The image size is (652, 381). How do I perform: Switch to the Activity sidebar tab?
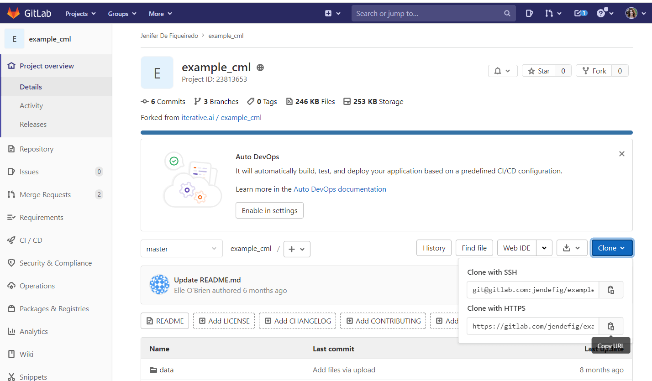[x=31, y=105]
